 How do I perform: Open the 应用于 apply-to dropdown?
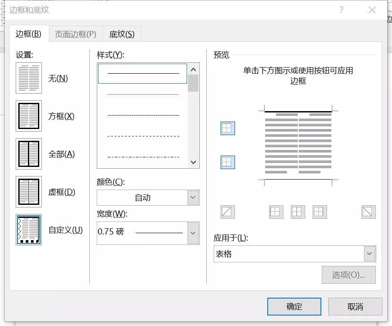369,253
